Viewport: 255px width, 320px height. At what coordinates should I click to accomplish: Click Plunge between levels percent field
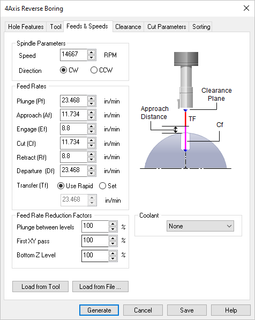click(x=95, y=226)
